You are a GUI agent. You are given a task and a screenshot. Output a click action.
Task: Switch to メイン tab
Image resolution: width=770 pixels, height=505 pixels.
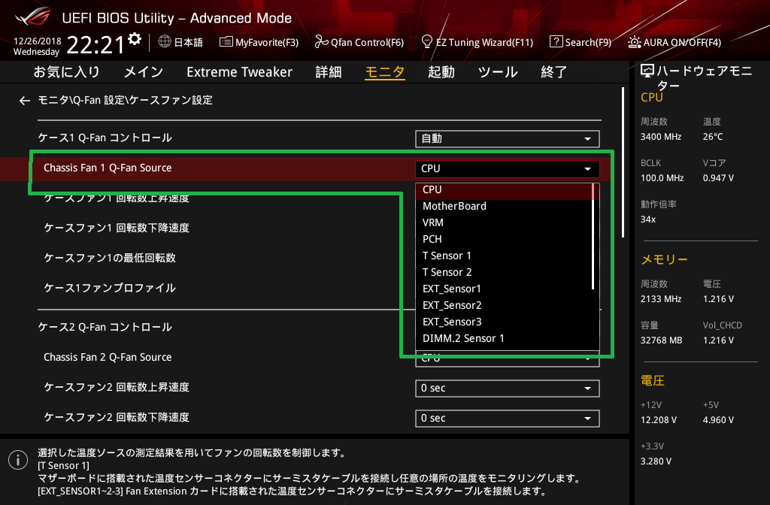(144, 72)
